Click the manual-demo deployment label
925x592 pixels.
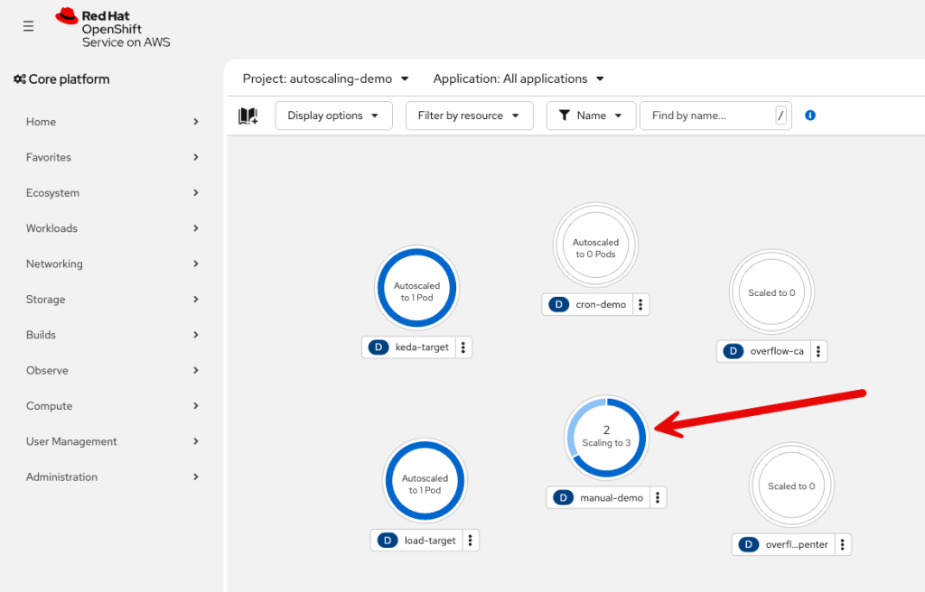(612, 497)
